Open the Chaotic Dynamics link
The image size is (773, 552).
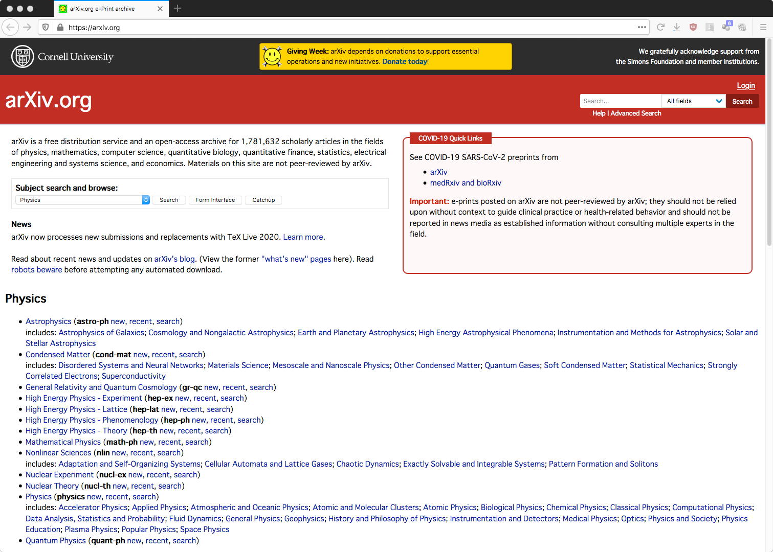click(367, 464)
